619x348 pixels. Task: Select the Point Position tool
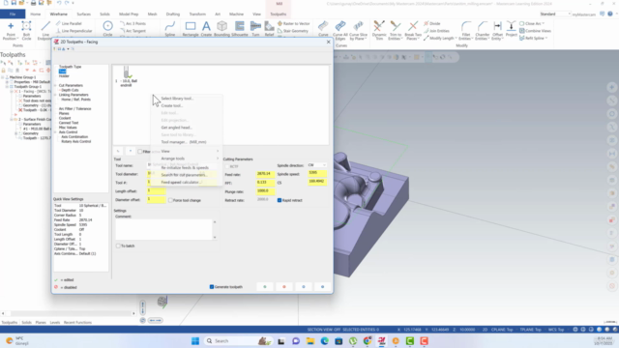11,30
